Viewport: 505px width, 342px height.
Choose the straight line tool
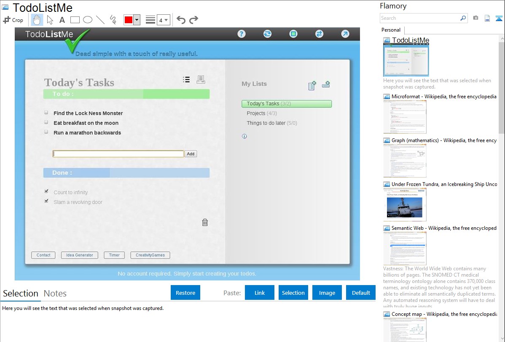click(x=100, y=20)
